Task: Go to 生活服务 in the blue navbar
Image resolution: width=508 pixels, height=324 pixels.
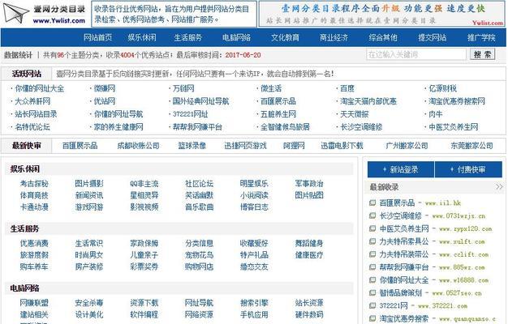Action: tap(188, 37)
